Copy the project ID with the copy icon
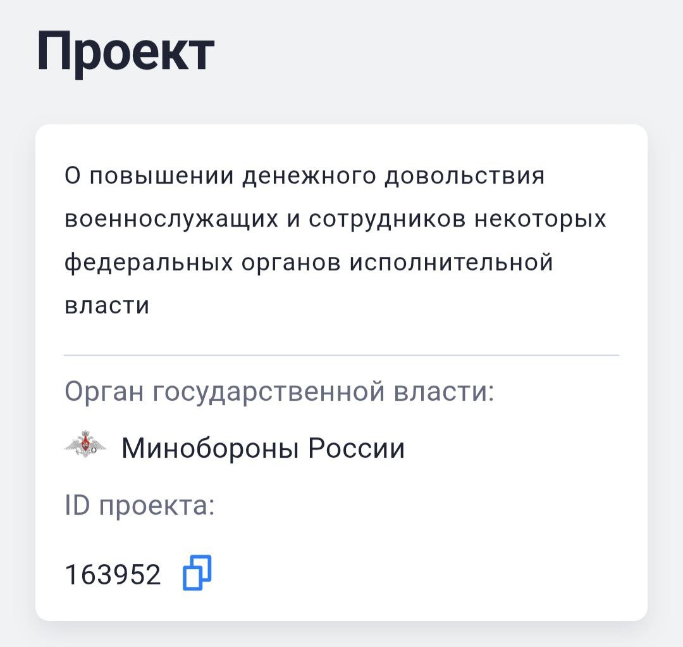This screenshot has height=647, width=683. (x=197, y=573)
